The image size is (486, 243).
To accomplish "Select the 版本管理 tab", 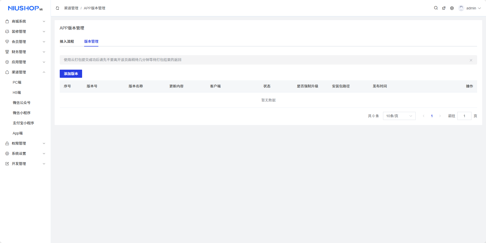I will [x=91, y=41].
